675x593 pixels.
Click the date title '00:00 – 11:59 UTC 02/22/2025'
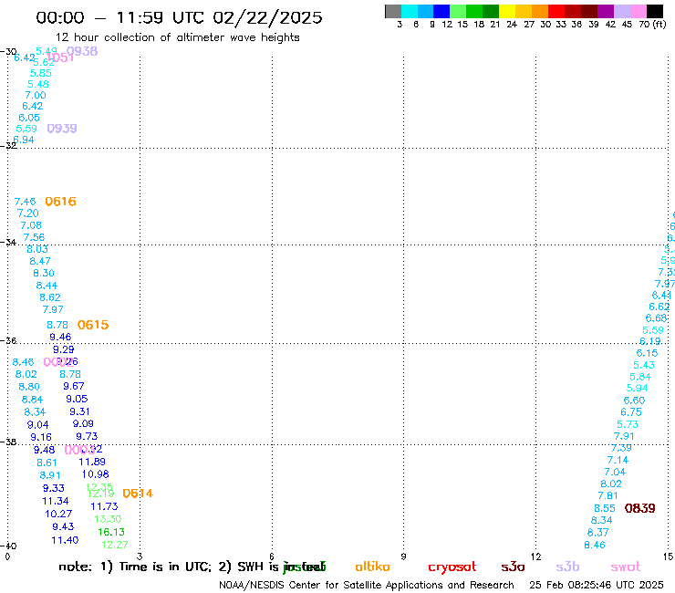179,17
